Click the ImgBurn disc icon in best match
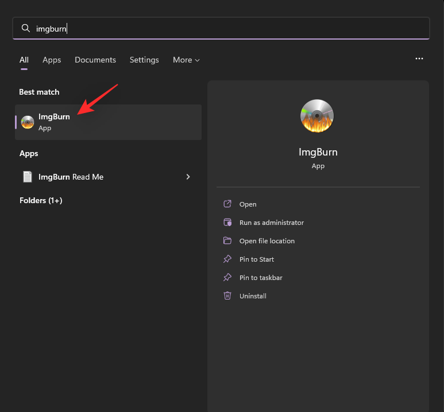The width and height of the screenshot is (444, 412). point(28,122)
